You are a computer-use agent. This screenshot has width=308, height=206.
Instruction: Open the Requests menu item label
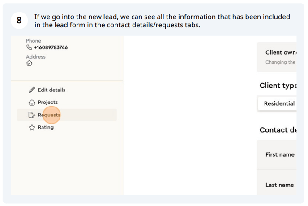(x=49, y=115)
